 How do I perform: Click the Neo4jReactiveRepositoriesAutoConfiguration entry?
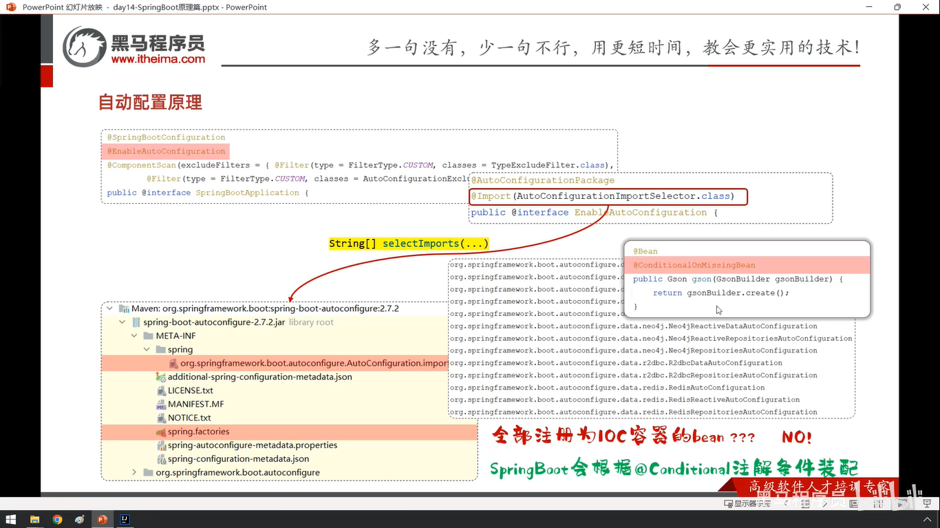(651, 339)
